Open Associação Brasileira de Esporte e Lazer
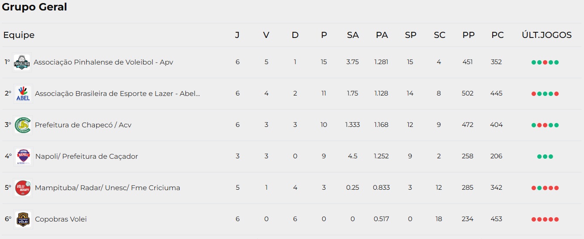Image resolution: width=584 pixels, height=239 pixels. coord(117,93)
